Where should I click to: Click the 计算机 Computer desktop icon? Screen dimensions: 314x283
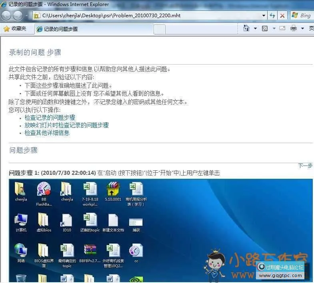(x=21, y=222)
